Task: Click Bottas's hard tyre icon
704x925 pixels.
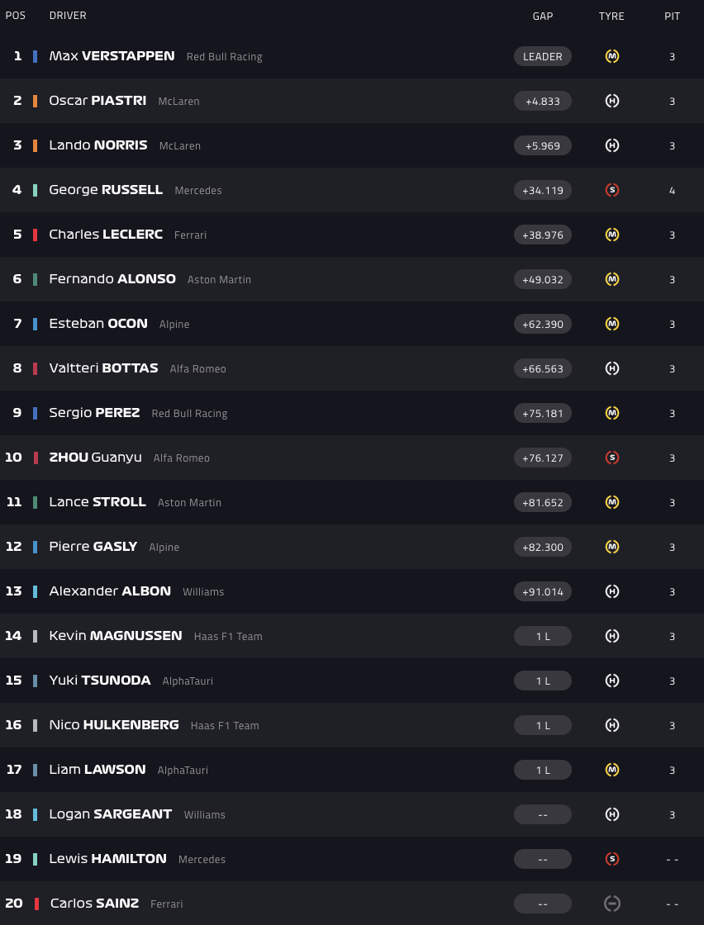Action: pyautogui.click(x=612, y=368)
